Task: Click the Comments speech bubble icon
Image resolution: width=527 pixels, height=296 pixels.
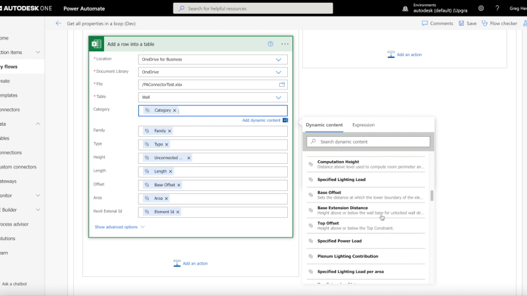Action: click(425, 23)
